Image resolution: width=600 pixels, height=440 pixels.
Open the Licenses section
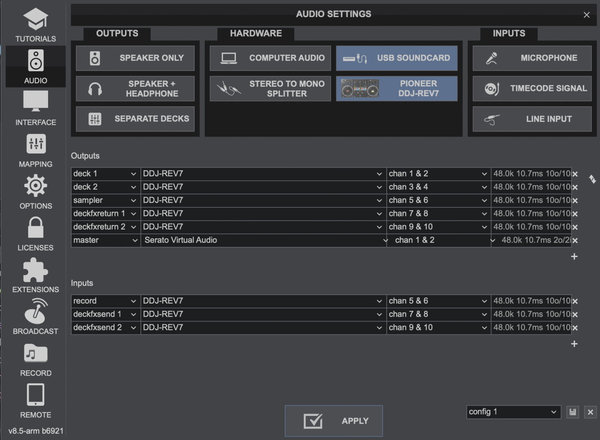[x=36, y=234]
